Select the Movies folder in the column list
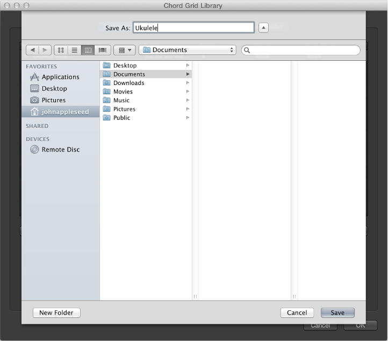This screenshot has height=341, width=388. coord(146,91)
